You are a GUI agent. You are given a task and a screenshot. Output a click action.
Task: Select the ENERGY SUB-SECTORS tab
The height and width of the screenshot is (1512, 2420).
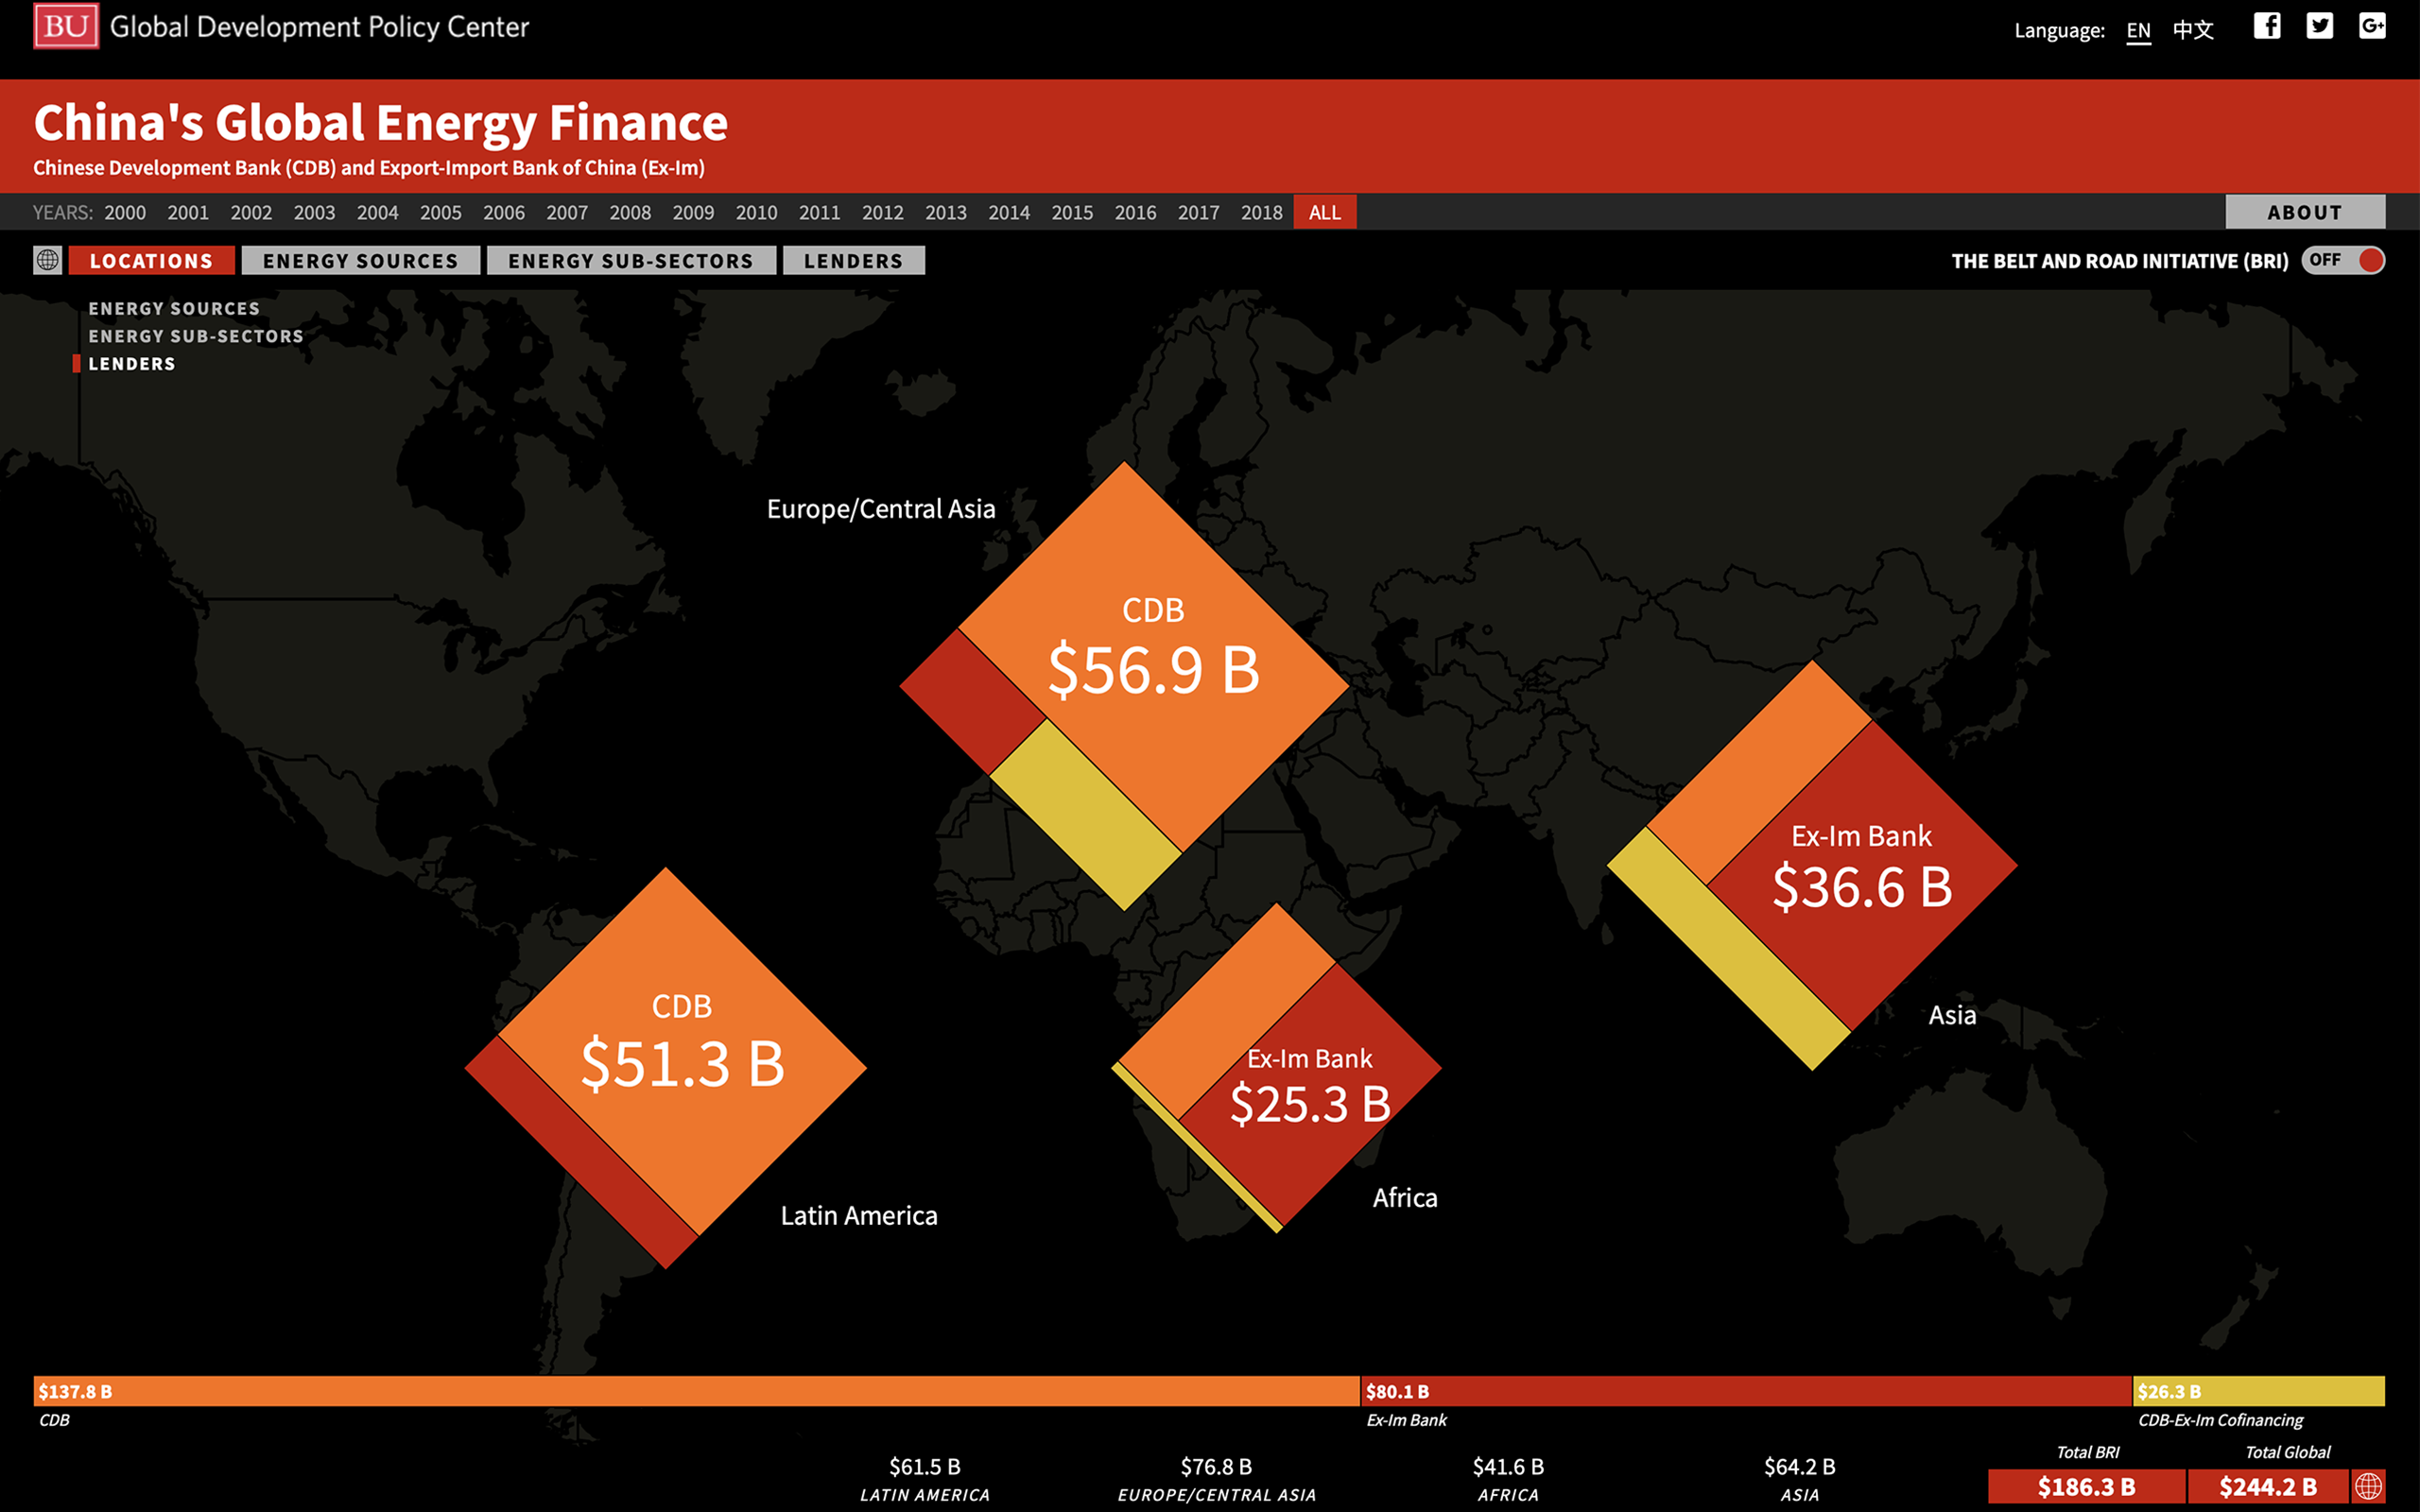[631, 260]
